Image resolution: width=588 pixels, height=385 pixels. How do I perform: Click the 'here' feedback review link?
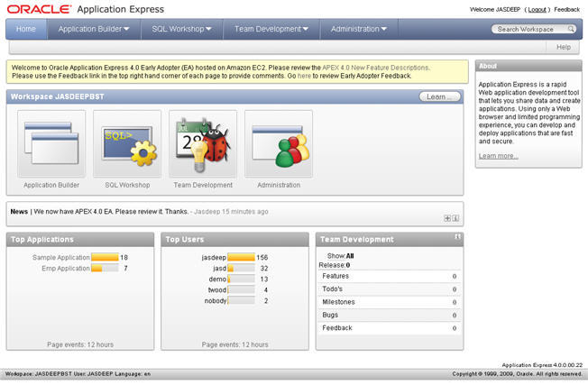pos(304,76)
